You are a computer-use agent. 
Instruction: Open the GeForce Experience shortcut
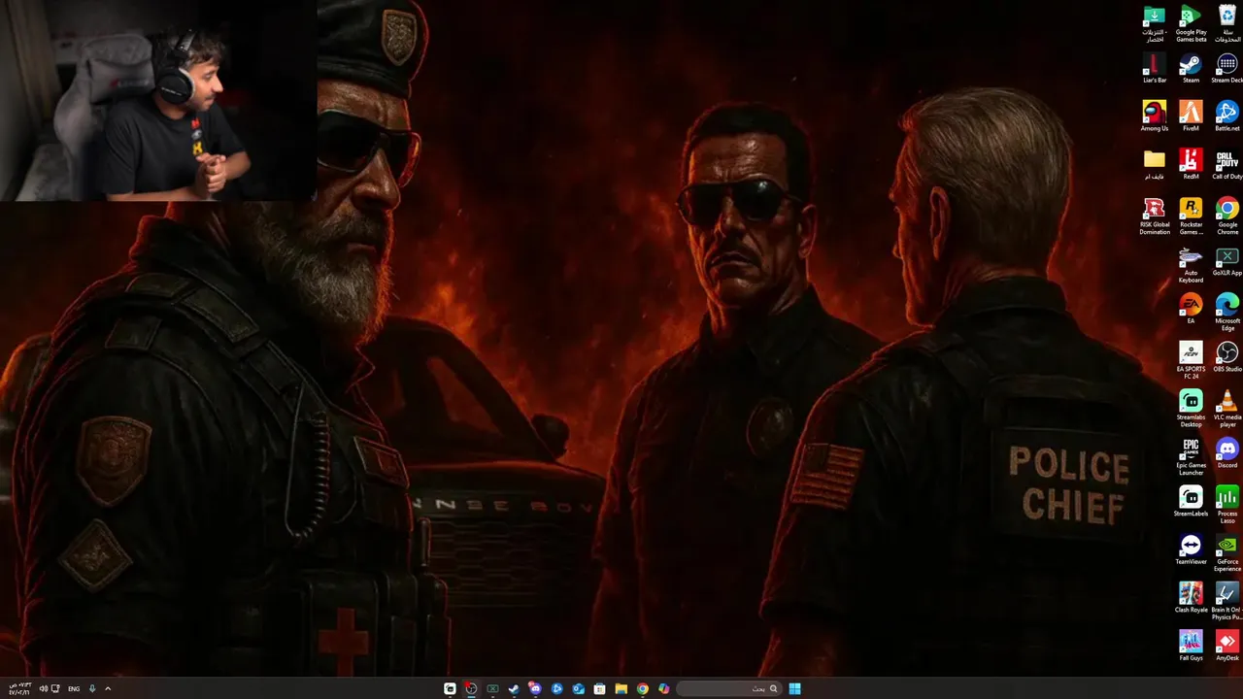1227,552
